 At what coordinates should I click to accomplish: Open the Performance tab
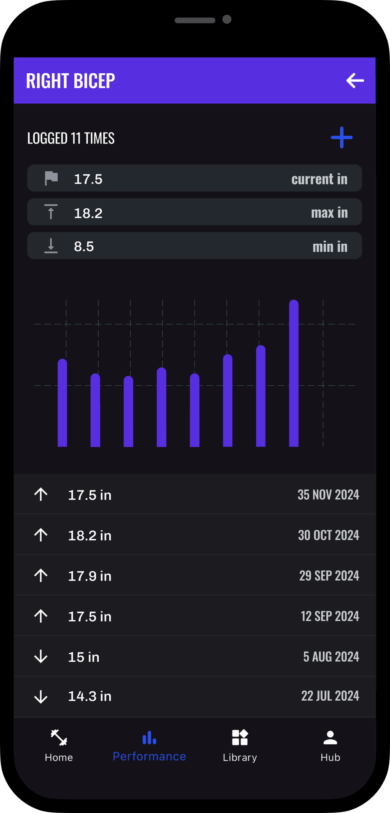point(149,746)
